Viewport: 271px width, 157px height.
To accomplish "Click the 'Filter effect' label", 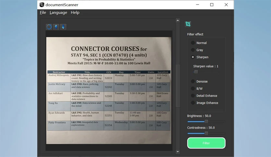I will click(195, 34).
